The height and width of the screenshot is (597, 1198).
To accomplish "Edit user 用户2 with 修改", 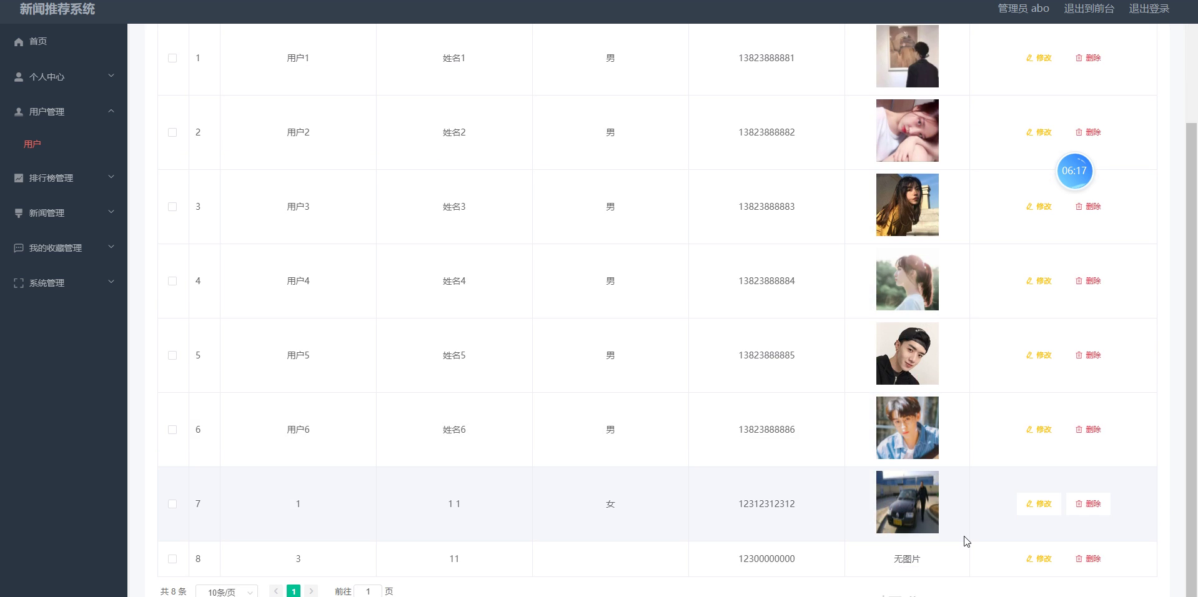I will [1039, 132].
